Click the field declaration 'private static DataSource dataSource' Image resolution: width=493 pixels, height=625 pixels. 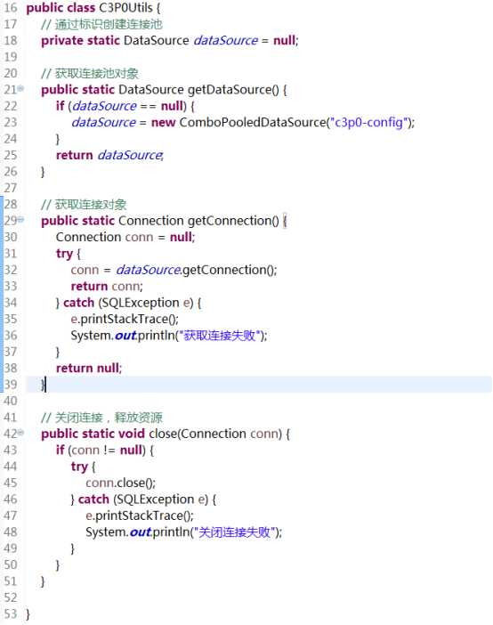pyautogui.click(x=150, y=40)
